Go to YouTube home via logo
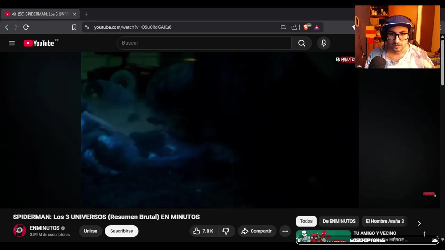The height and width of the screenshot is (250, 445). 39,43
